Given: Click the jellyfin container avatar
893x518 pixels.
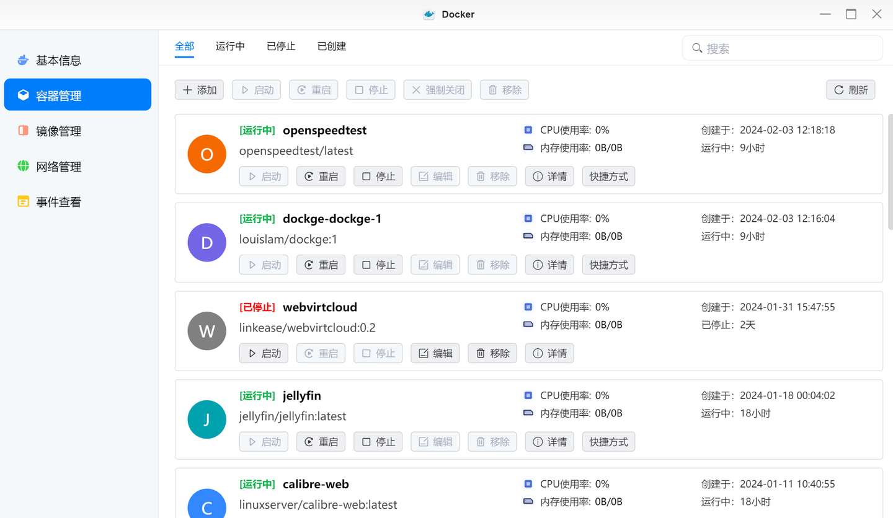Looking at the screenshot, I should point(207,419).
